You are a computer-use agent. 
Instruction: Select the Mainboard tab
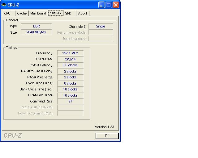click(38, 13)
